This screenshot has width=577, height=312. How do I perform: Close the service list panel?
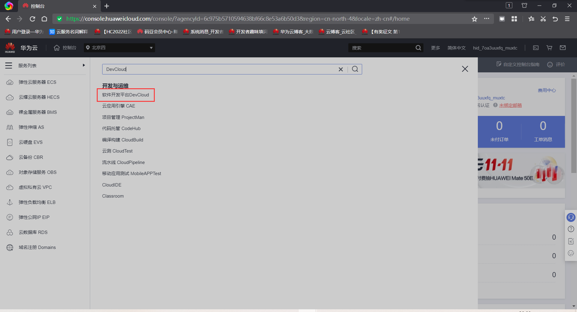(465, 69)
